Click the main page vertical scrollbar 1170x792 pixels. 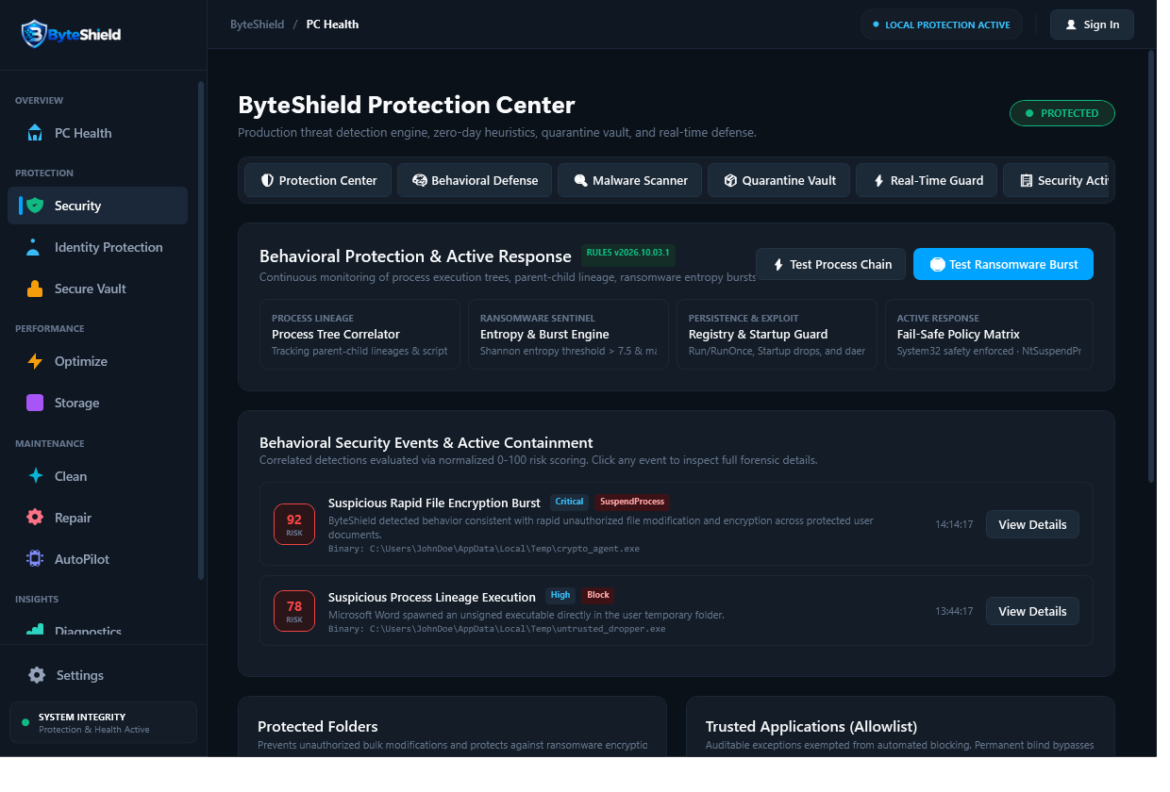tap(1151, 267)
